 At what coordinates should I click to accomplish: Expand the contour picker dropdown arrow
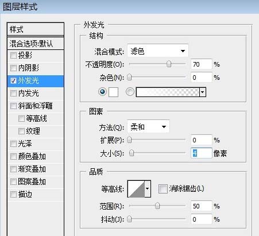(148, 189)
